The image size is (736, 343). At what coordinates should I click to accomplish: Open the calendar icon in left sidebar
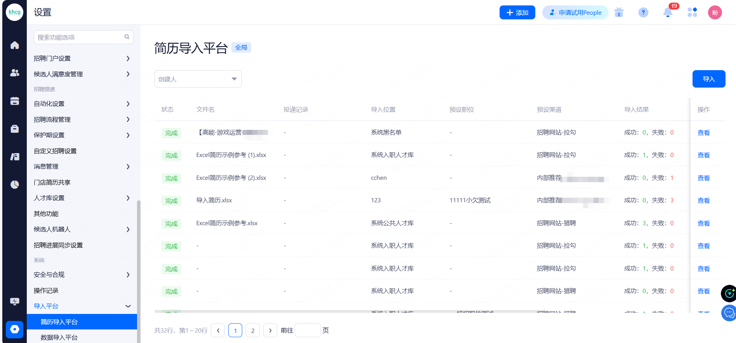[x=14, y=101]
